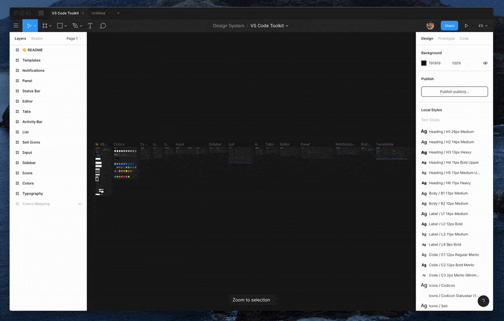Click the 191919 background color swatch
Image resolution: width=504 pixels, height=321 pixels.
tap(424, 63)
